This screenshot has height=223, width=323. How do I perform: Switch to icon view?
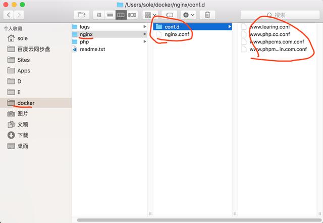tap(99, 15)
